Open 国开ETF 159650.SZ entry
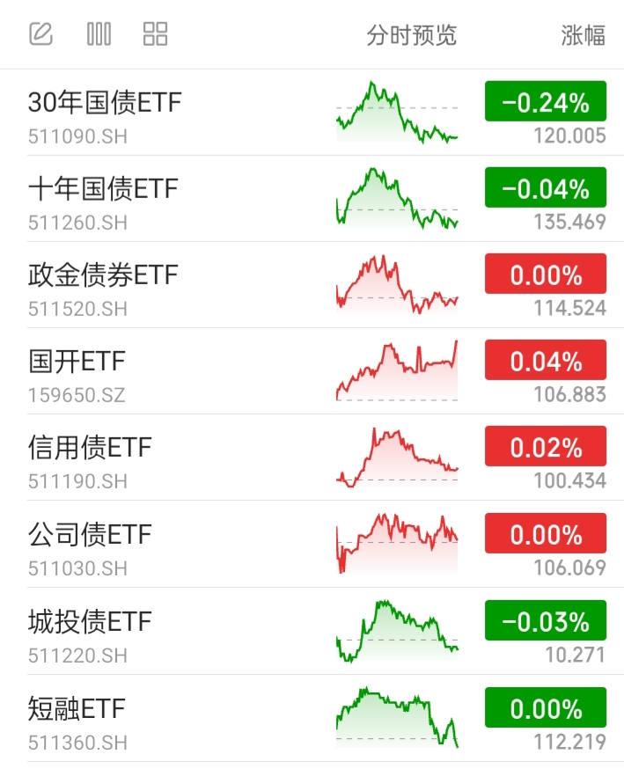This screenshot has width=624, height=769. pyautogui.click(x=312, y=371)
